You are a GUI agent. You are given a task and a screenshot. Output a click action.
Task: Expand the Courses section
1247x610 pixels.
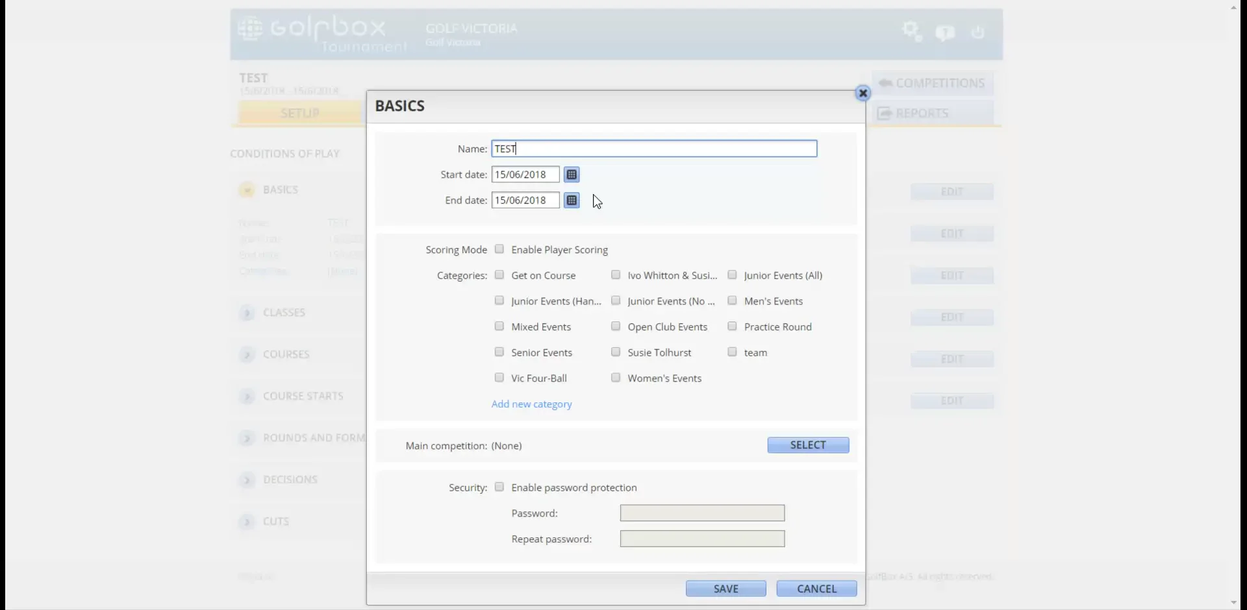click(x=247, y=354)
